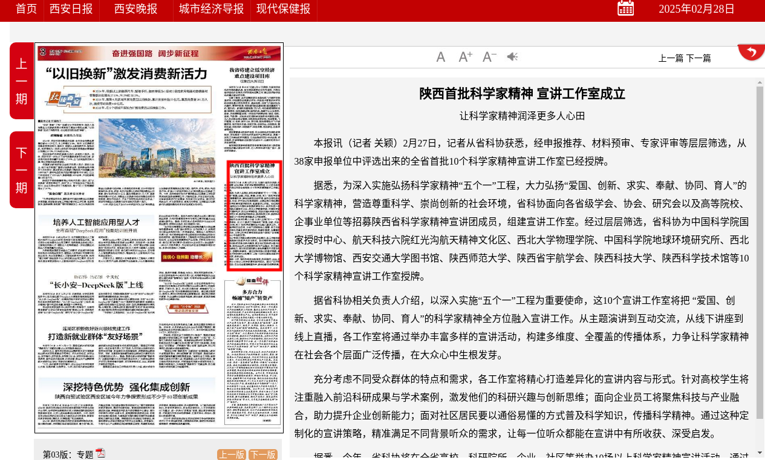
Task: Switch to 西安晚报 newspaper
Action: pyautogui.click(x=136, y=8)
